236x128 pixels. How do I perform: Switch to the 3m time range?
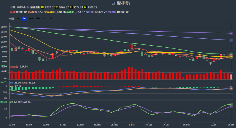point(24,18)
